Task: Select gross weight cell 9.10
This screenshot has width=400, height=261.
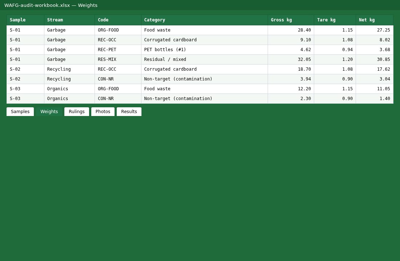Action: [291, 40]
